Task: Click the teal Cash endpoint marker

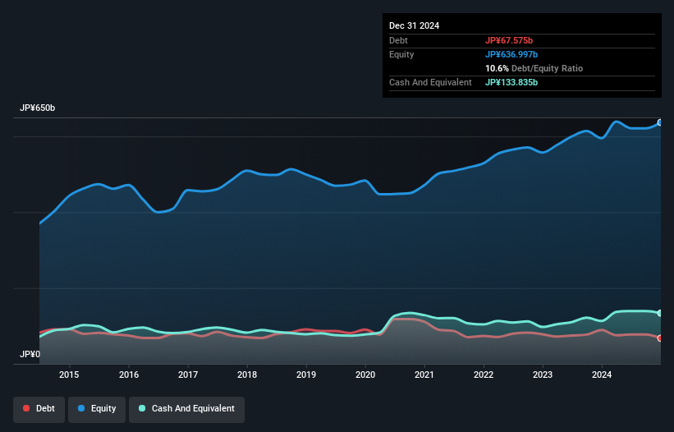Action: click(660, 313)
